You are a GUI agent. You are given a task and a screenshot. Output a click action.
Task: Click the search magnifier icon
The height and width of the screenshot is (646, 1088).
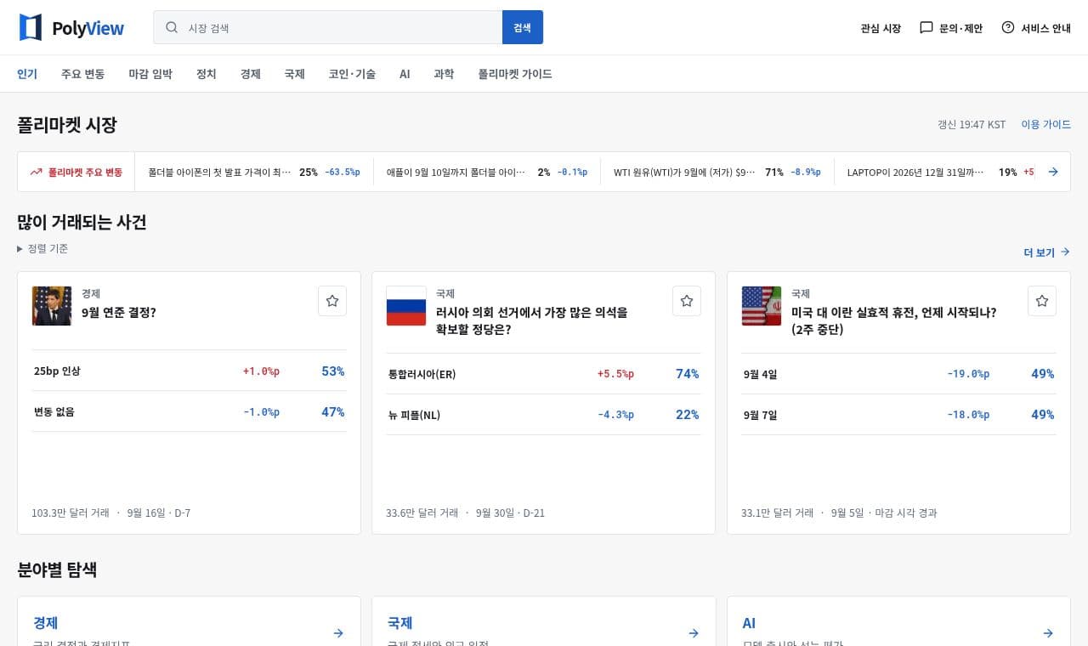(172, 27)
